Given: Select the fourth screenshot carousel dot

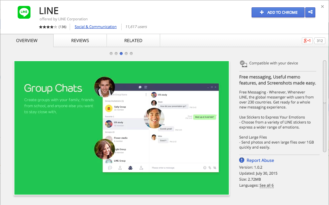Looking at the screenshot, I should [x=126, y=53].
